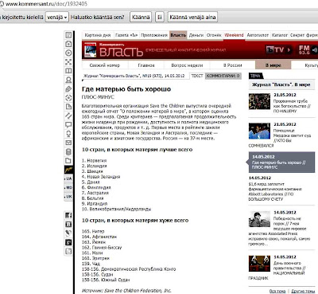Open "Приложения" top menu item
318x294 pixels.
point(154,35)
